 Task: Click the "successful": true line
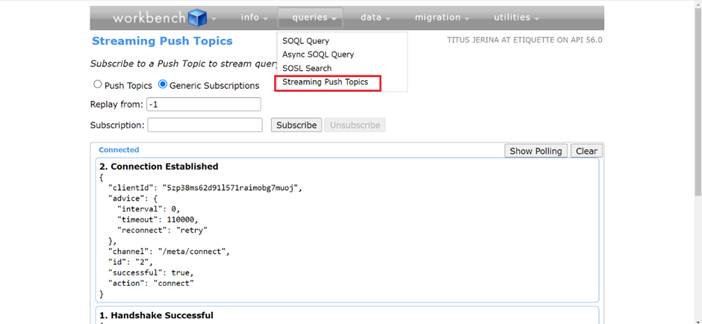pyautogui.click(x=151, y=272)
